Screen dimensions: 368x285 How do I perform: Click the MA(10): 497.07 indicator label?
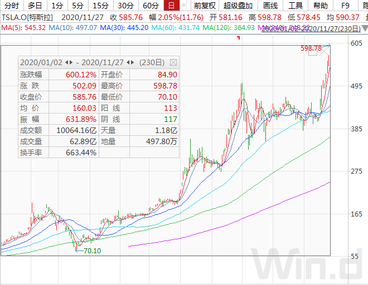(72, 28)
